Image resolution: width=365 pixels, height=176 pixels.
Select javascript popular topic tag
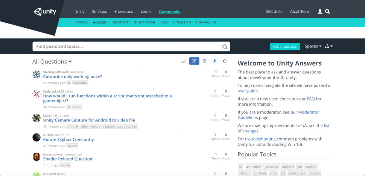[271, 167]
